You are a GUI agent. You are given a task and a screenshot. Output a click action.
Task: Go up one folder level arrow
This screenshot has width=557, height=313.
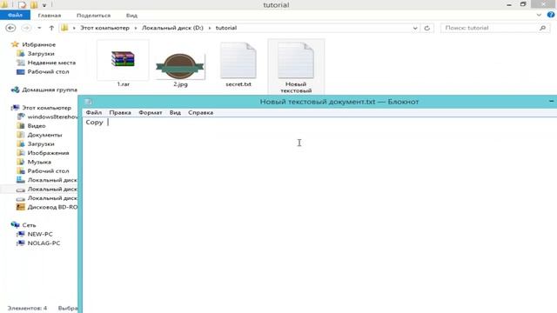pyautogui.click(x=51, y=28)
